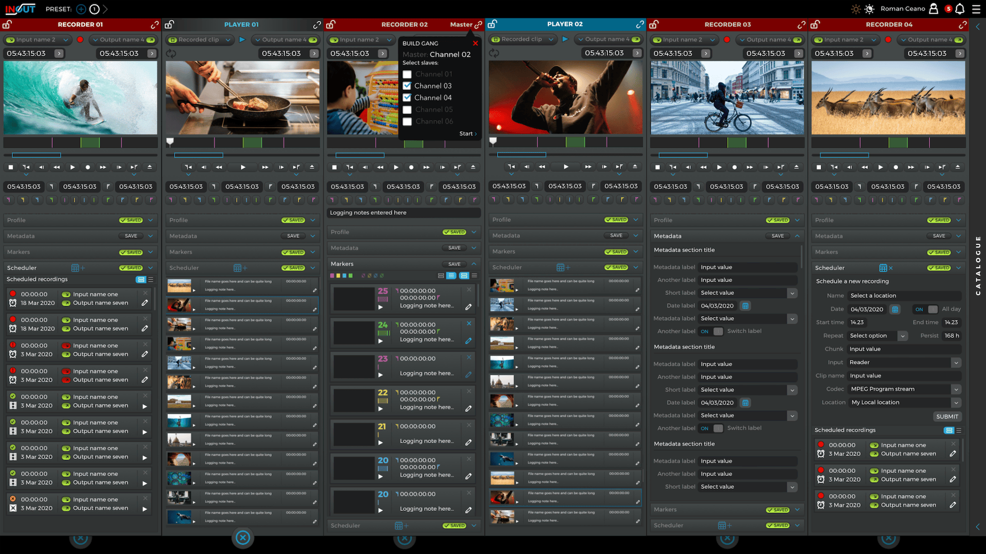The height and width of the screenshot is (554, 986).
Task: Open the hamburger menu at top right
Action: pyautogui.click(x=976, y=9)
